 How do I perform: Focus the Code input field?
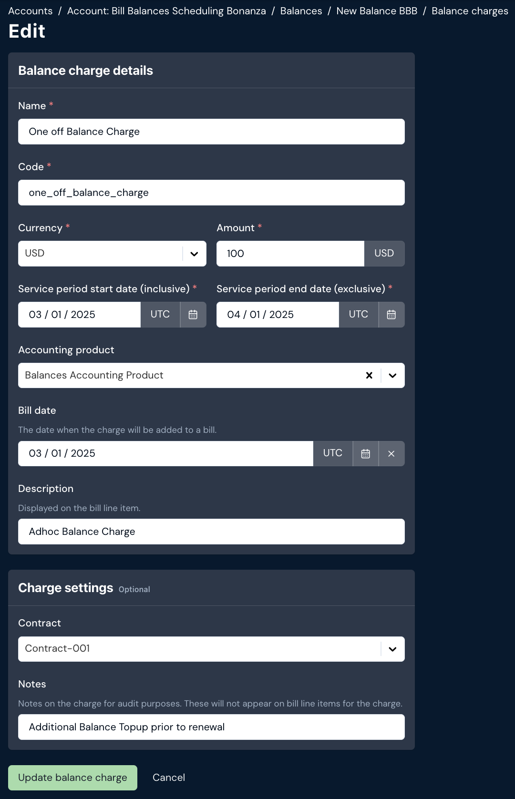(211, 193)
